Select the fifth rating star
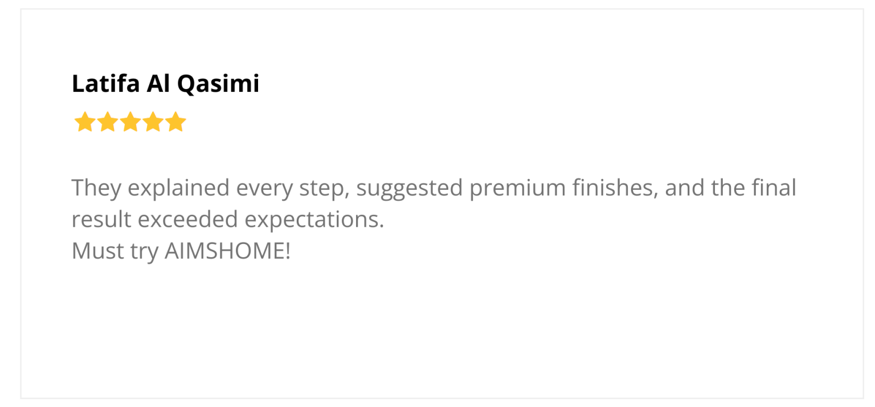This screenshot has height=407, width=875. [176, 122]
